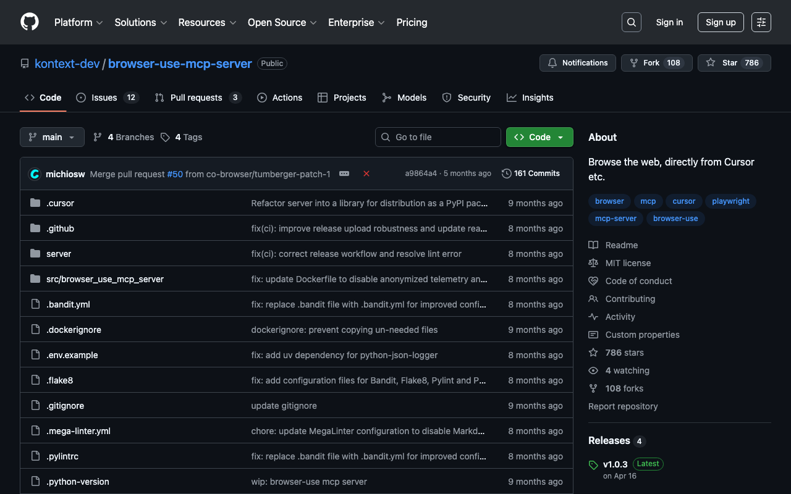The image size is (791, 494).
Task: Star the repository
Action: click(734, 63)
